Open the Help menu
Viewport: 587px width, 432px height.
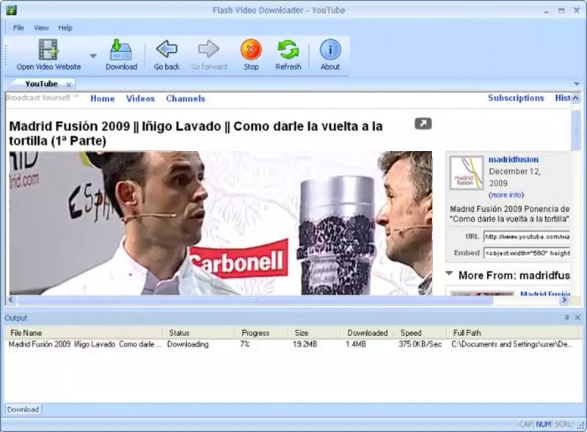tap(65, 28)
